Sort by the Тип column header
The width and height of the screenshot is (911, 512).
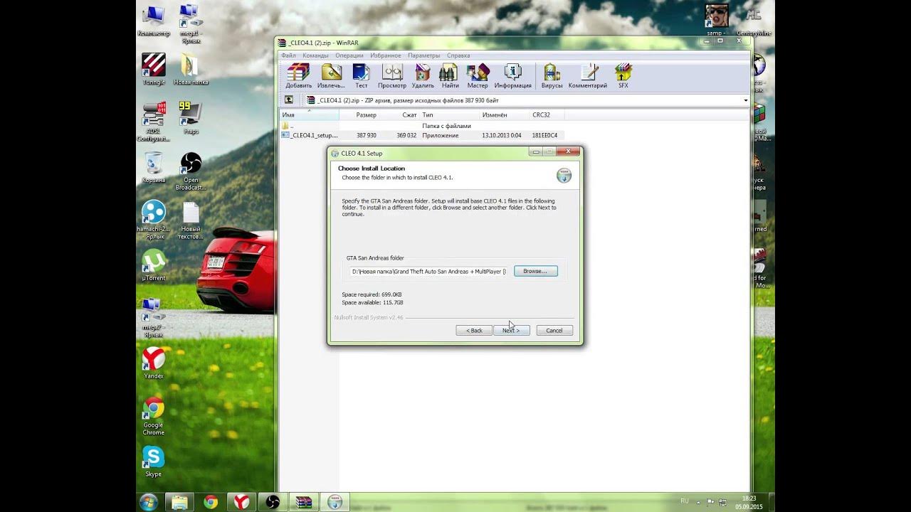[x=450, y=114]
